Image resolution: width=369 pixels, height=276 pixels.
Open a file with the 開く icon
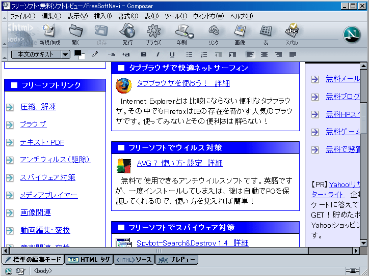click(x=76, y=34)
